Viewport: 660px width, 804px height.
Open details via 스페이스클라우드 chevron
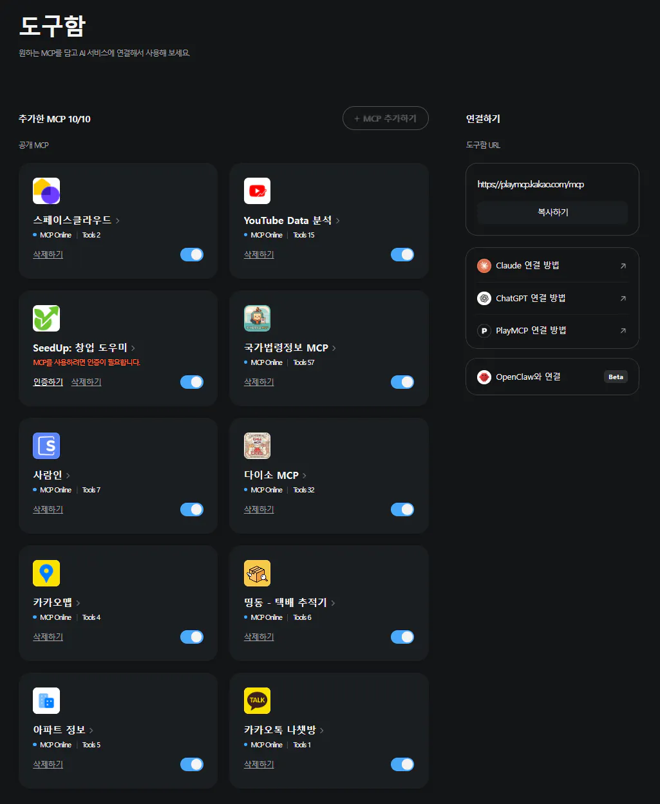pyautogui.click(x=118, y=221)
